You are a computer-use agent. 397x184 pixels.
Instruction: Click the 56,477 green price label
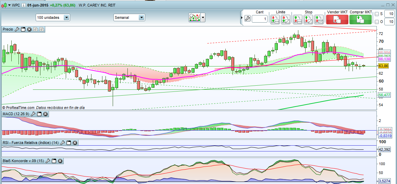point(385,95)
